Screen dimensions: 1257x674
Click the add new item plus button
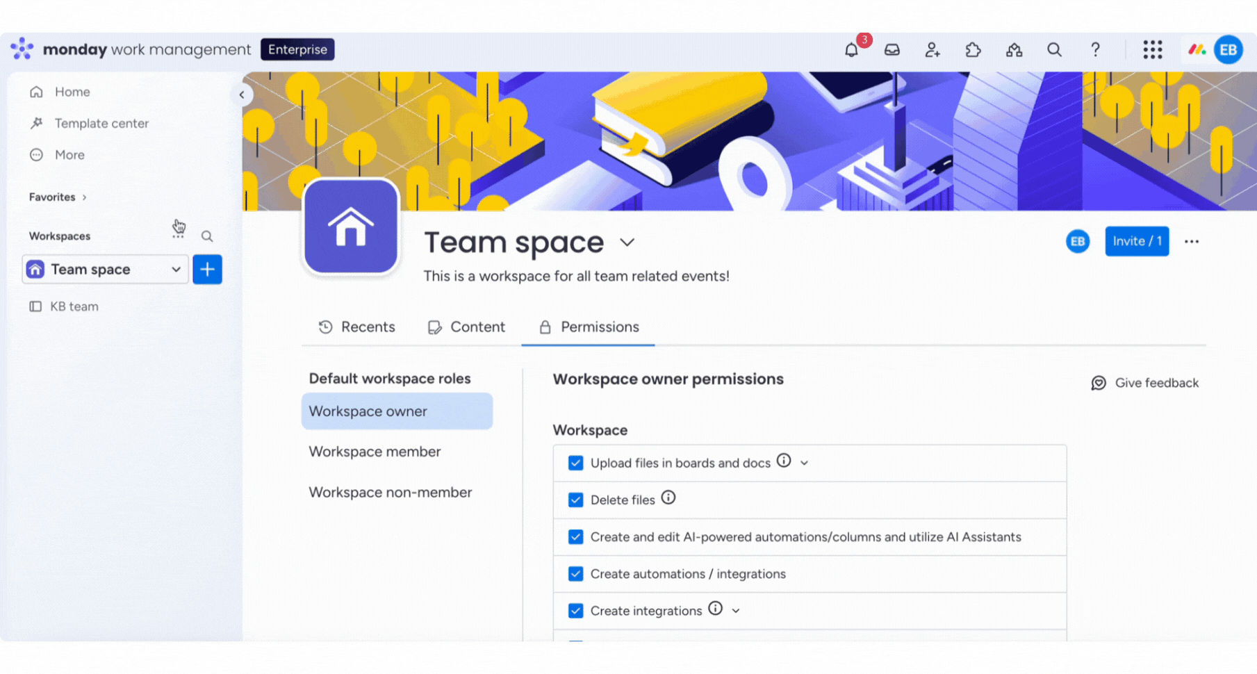(207, 270)
